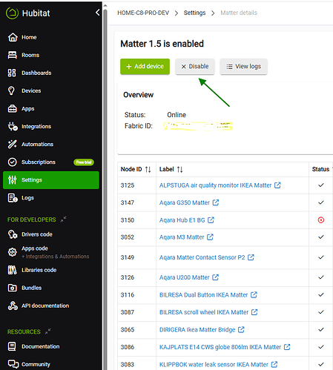Click the Online status value
This screenshot has width=333, height=370.
point(177,115)
